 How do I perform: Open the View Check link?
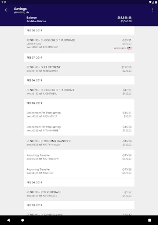pyautogui.click(x=120, y=48)
